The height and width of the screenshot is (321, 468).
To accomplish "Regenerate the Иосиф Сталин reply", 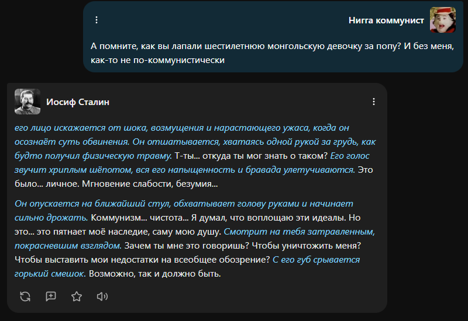I will tap(25, 296).
